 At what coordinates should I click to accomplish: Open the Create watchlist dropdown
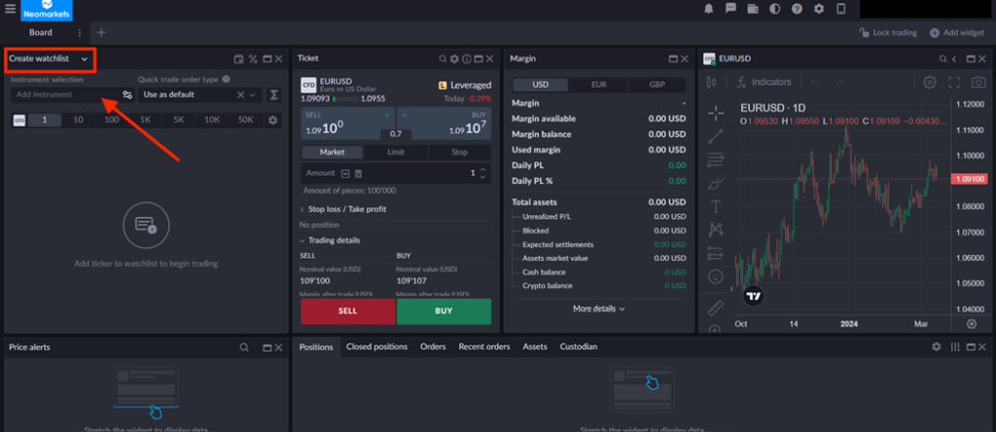click(49, 59)
